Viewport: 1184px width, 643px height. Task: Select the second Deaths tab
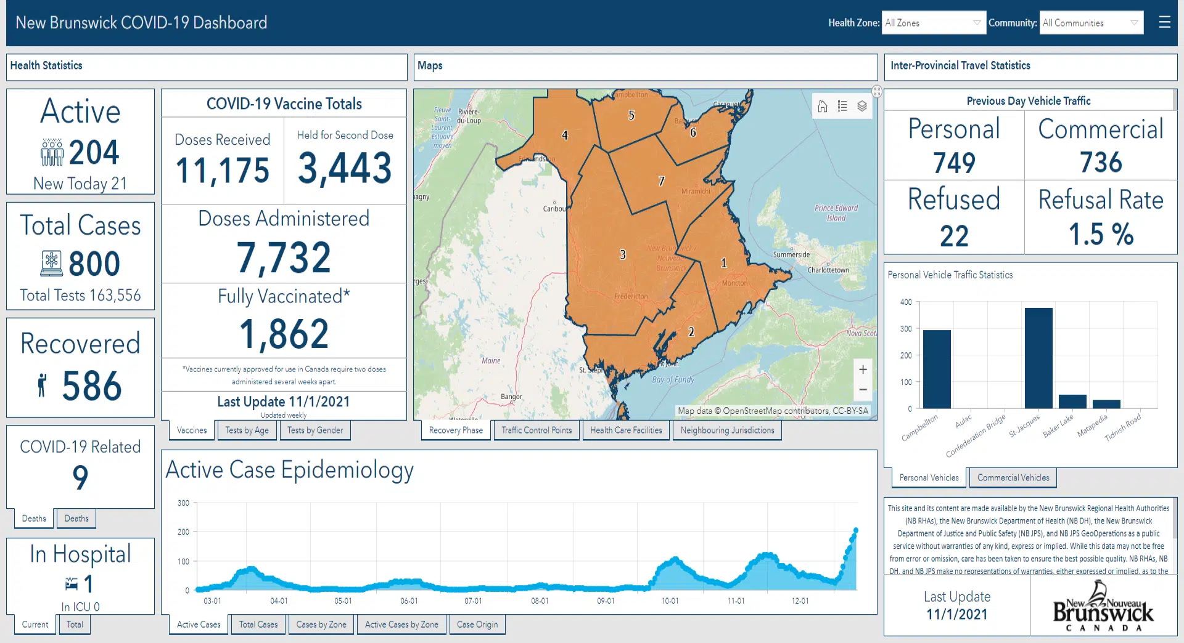coord(76,518)
